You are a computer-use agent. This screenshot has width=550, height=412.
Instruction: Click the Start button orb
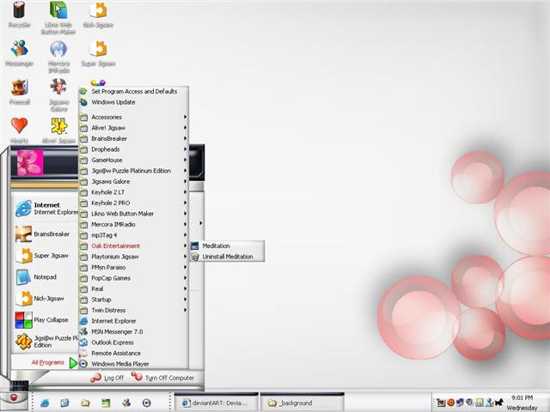tap(14, 398)
